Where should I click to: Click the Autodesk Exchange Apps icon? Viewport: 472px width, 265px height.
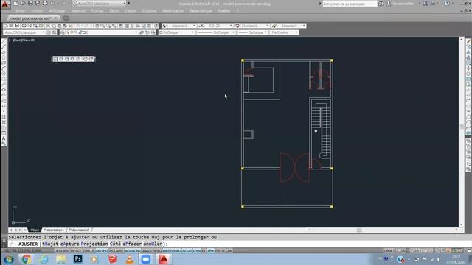click(x=426, y=4)
